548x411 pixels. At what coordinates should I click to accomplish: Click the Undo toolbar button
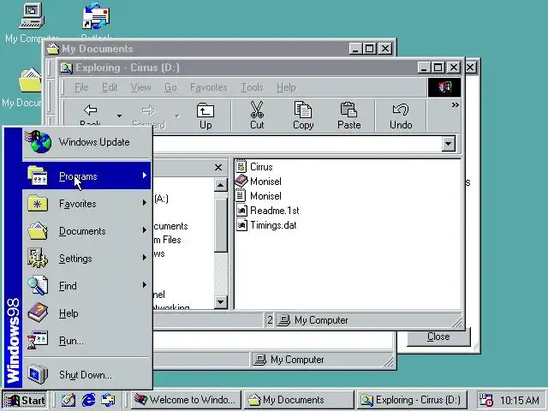tap(401, 116)
